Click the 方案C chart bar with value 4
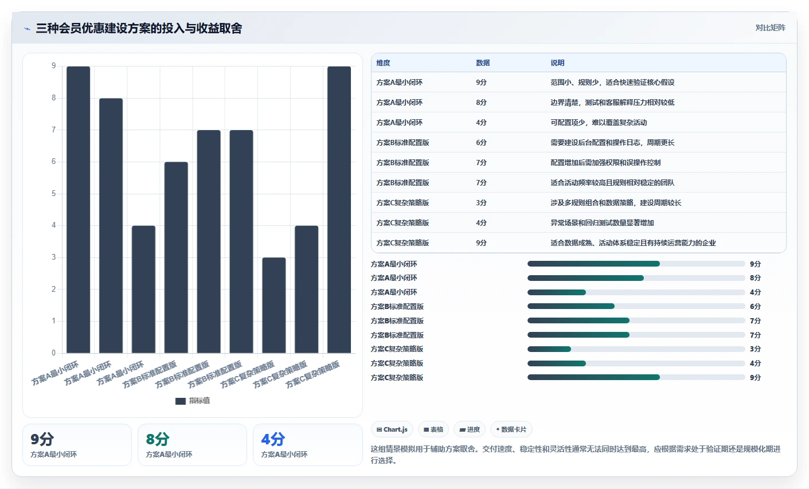 tap(307, 290)
